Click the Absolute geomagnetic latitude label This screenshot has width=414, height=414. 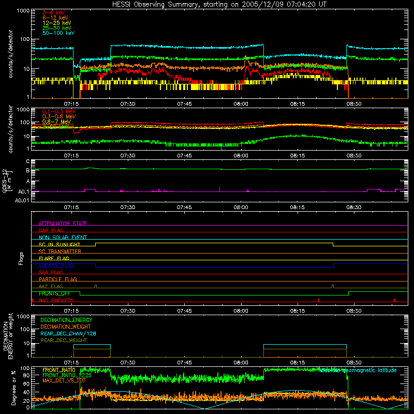(x=358, y=371)
